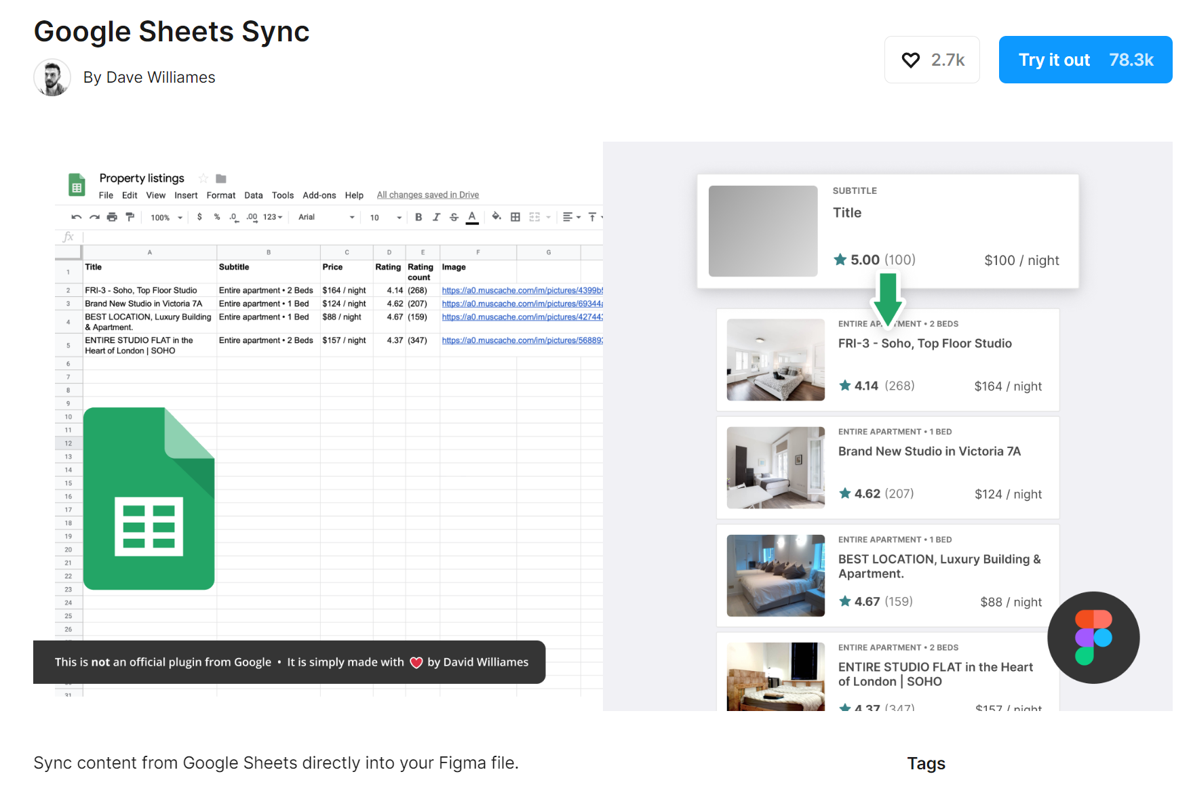
Task: Click Dave Williames' avatar photo
Action: (52, 77)
